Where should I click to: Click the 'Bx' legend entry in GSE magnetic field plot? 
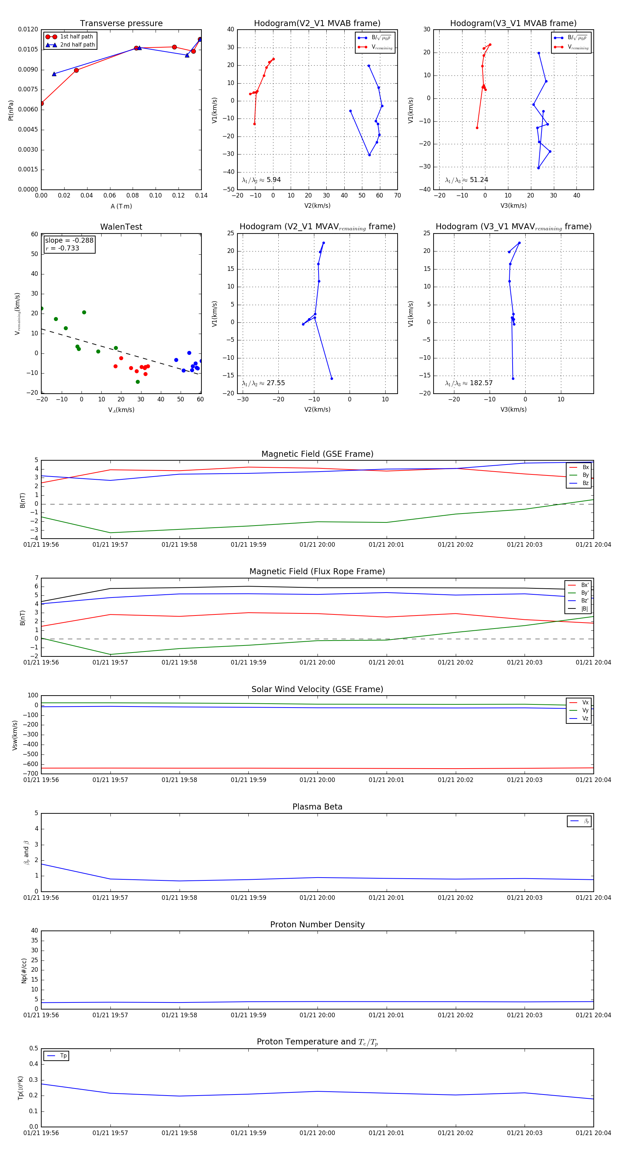(x=579, y=467)
